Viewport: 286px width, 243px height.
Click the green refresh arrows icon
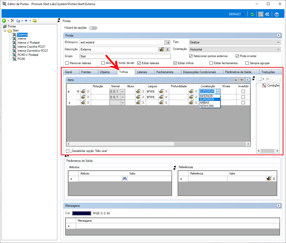tap(252, 14)
